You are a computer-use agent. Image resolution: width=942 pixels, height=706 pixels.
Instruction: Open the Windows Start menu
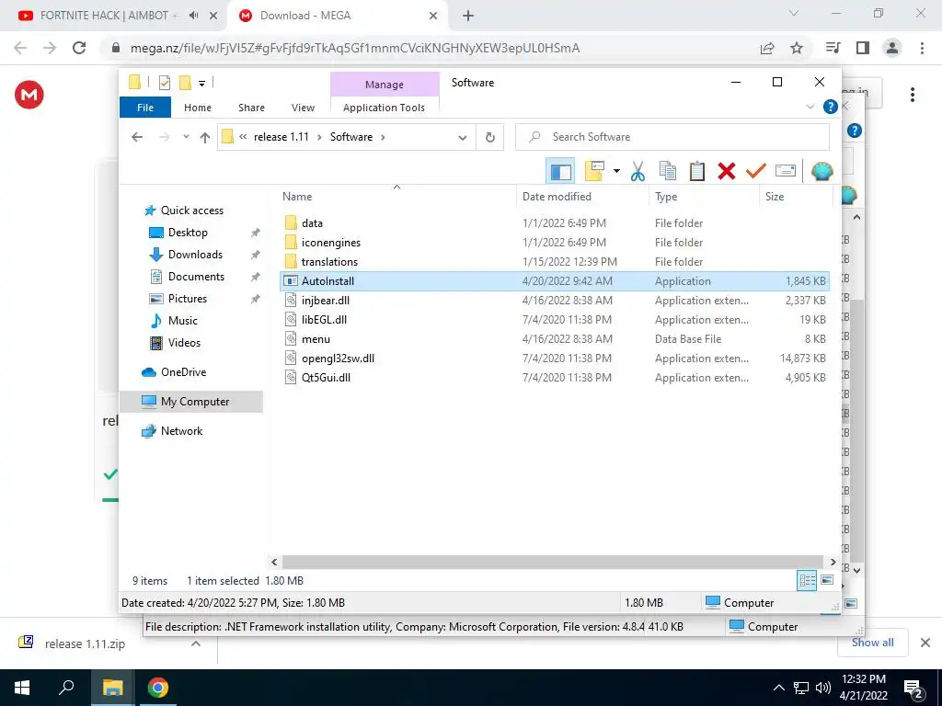coord(22,688)
